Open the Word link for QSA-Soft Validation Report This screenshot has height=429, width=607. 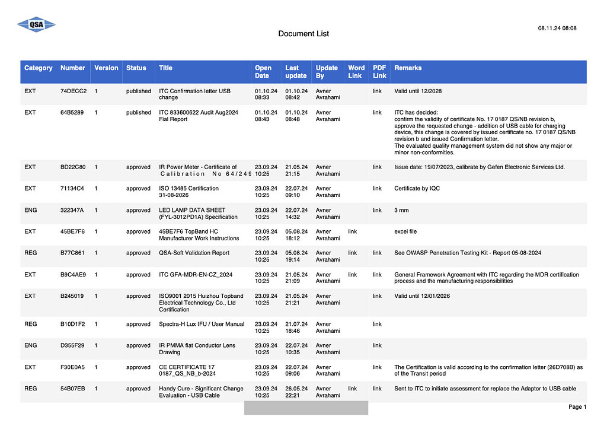353,253
